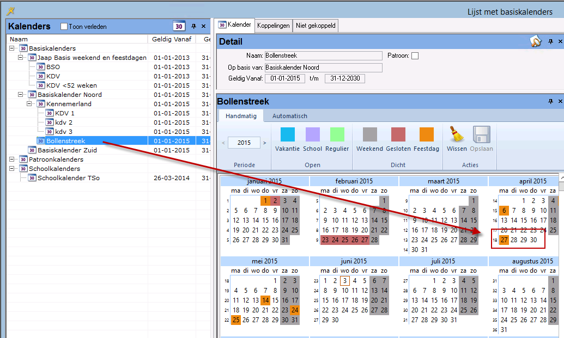564x338 pixels.
Task: Click the Naam input field
Action: pos(323,56)
